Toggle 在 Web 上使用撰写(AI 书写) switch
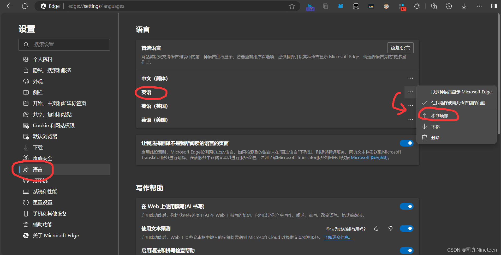501x255 pixels. pyautogui.click(x=407, y=206)
